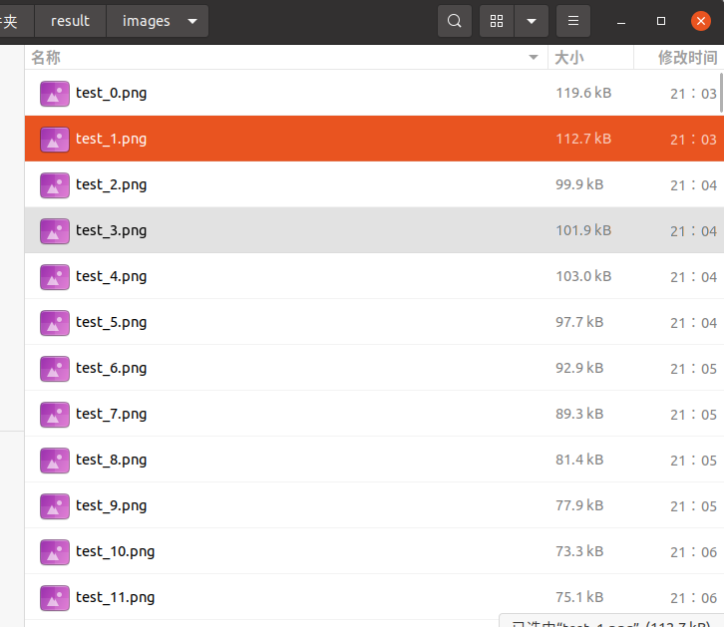Select the file name test_9.png
The height and width of the screenshot is (627, 724).
(x=112, y=505)
